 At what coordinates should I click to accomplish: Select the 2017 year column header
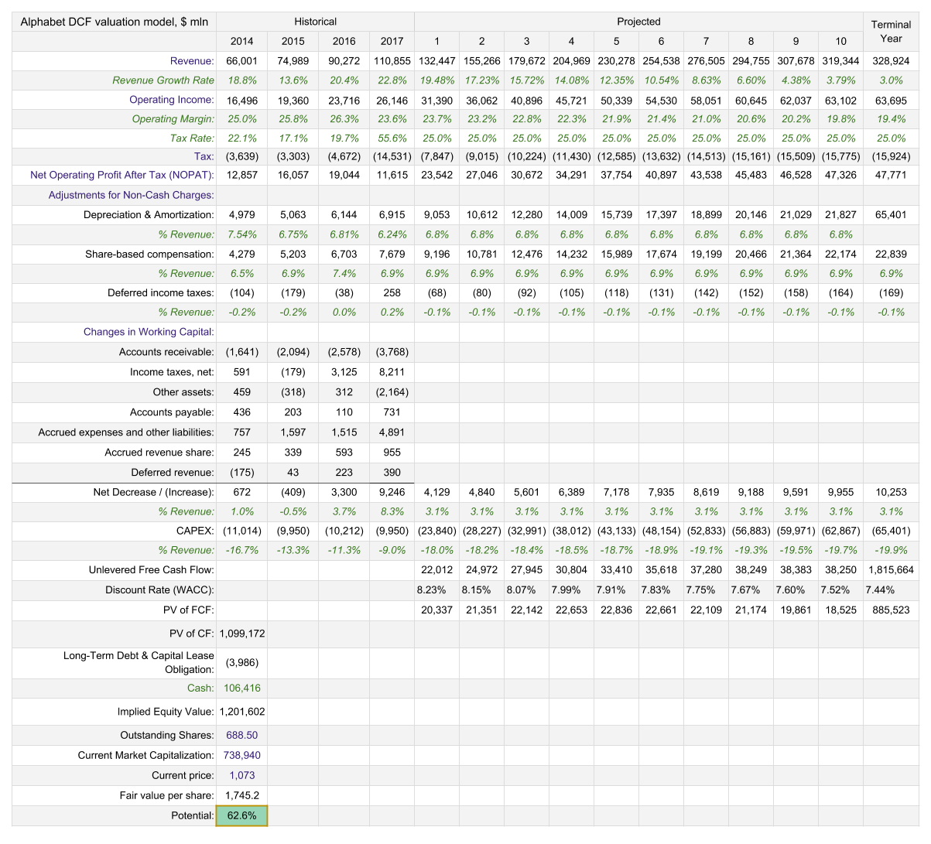(x=392, y=42)
